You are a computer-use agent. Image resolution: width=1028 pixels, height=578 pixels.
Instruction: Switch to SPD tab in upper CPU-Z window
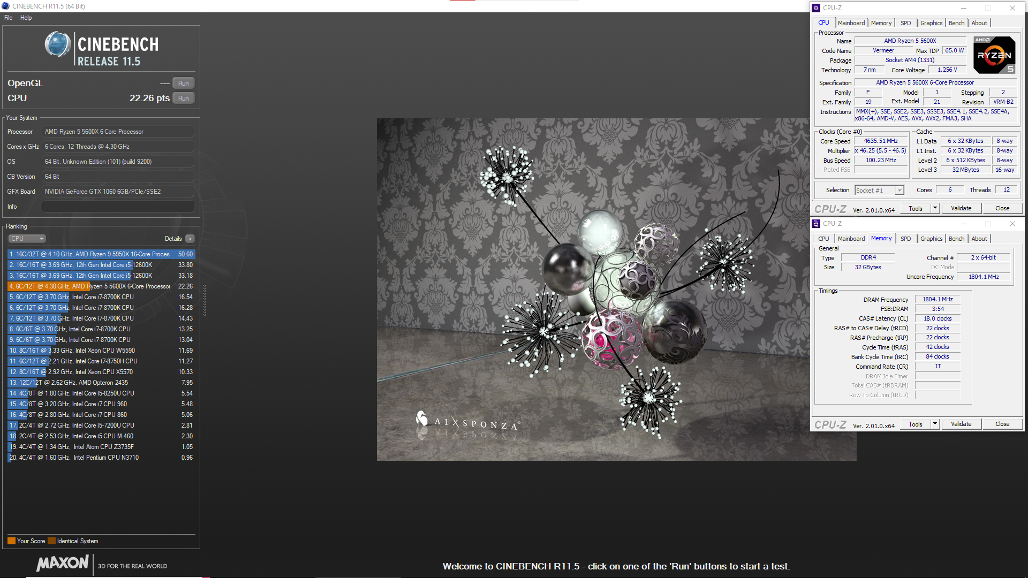pyautogui.click(x=905, y=23)
